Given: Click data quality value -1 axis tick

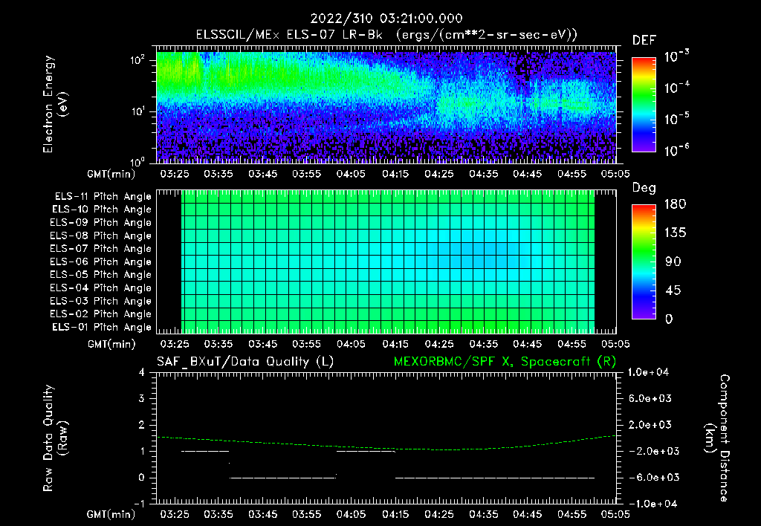Looking at the screenshot, I should coord(139,504).
